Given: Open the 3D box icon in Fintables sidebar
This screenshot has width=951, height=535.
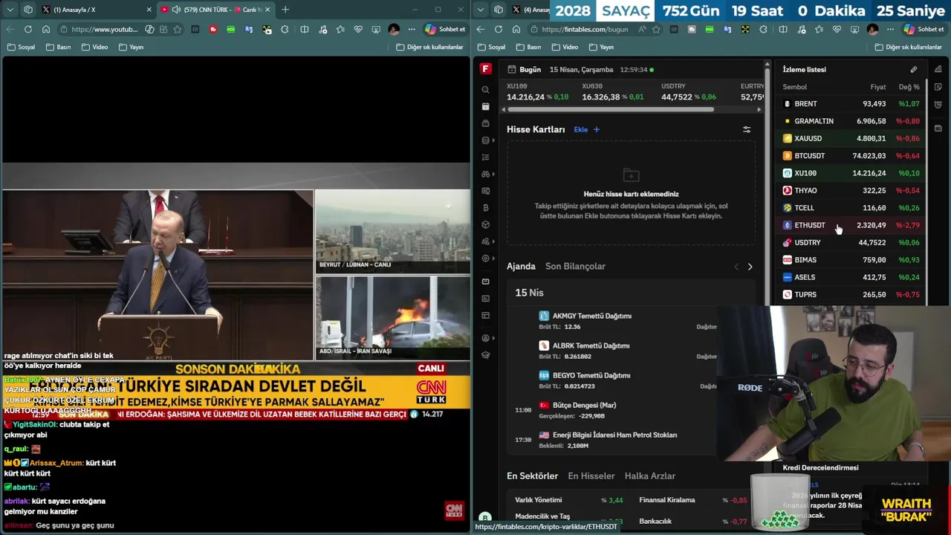Looking at the screenshot, I should [x=485, y=224].
